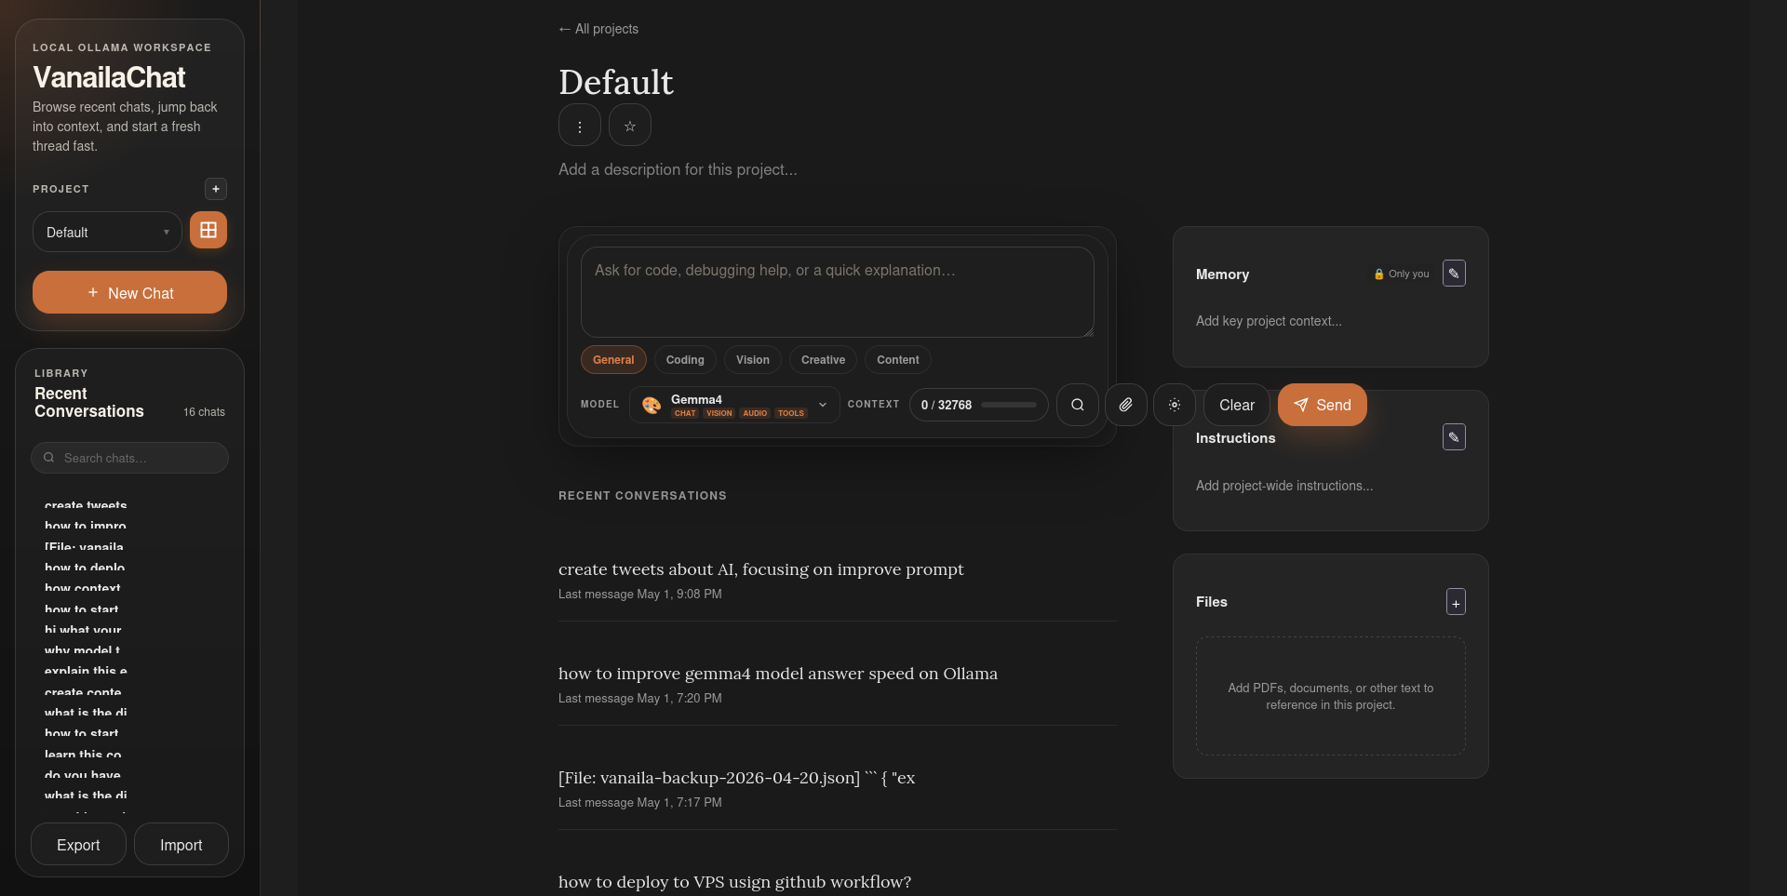The width and height of the screenshot is (1787, 896).
Task: Start a New Chat
Action: coord(129,292)
